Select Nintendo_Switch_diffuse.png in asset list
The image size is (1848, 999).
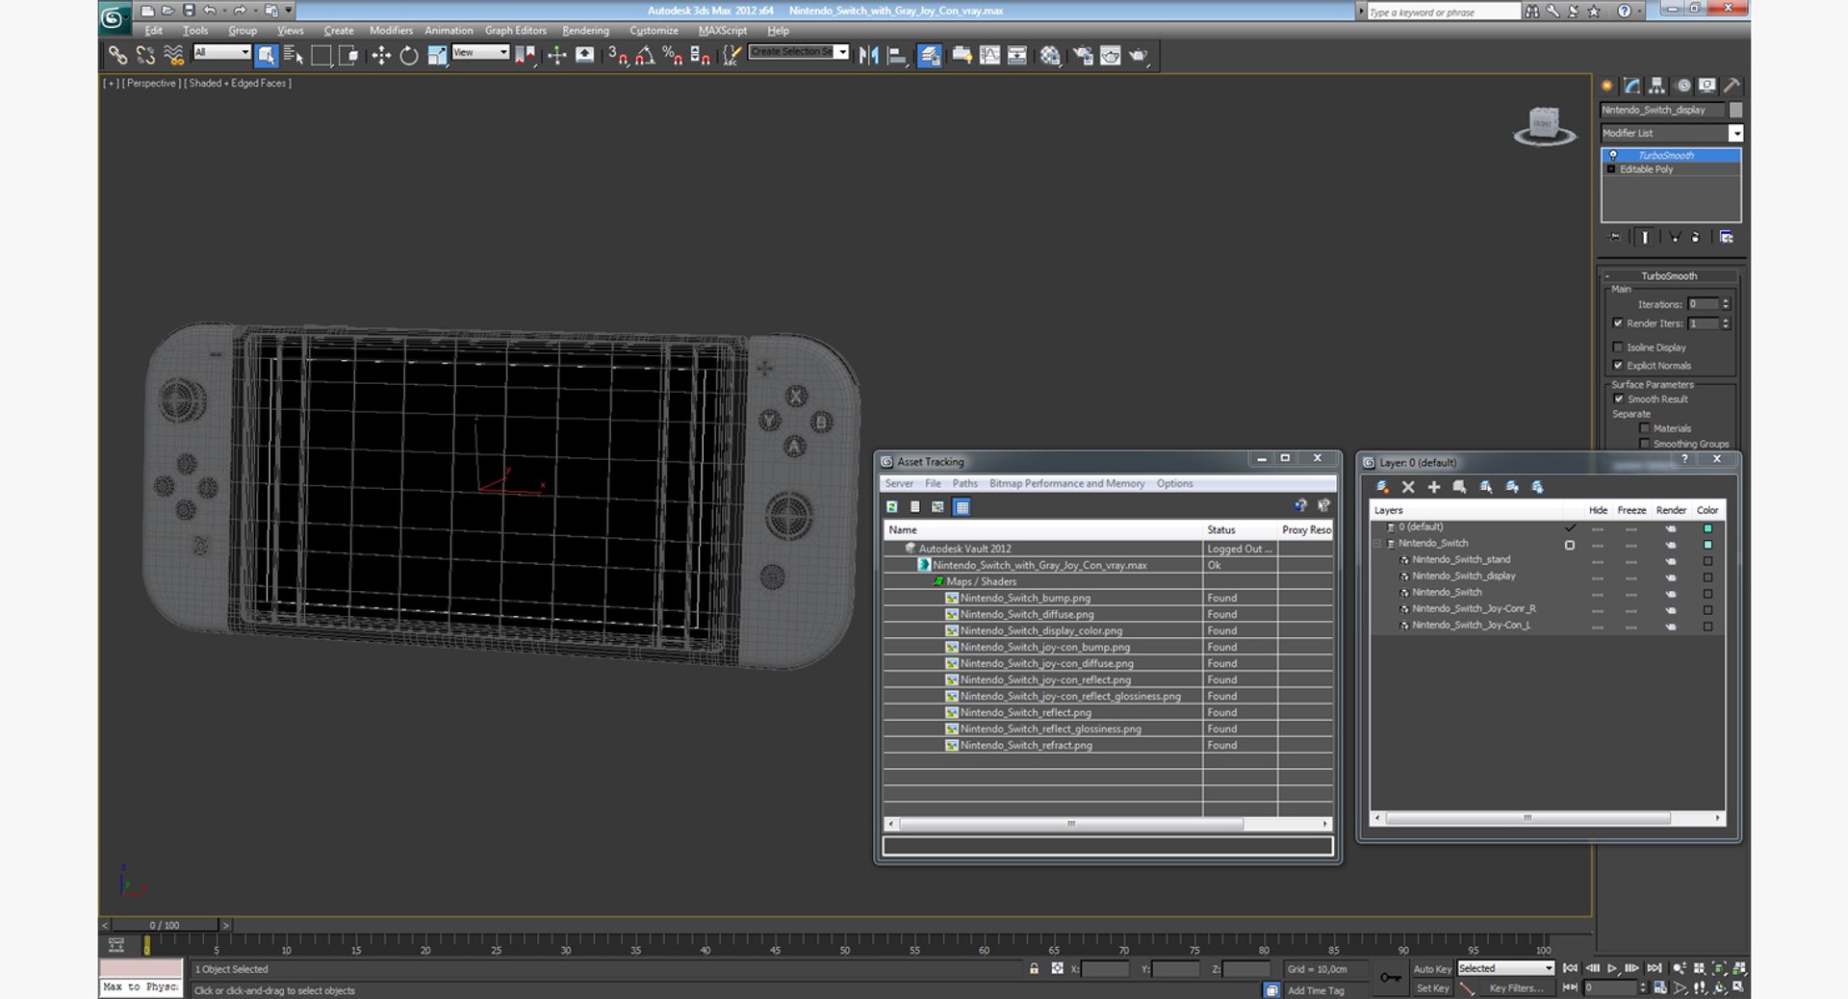click(1026, 614)
